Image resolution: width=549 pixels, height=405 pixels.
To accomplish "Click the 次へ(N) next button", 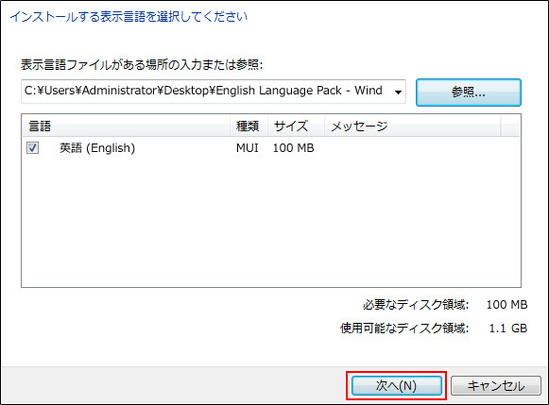I will [x=396, y=386].
